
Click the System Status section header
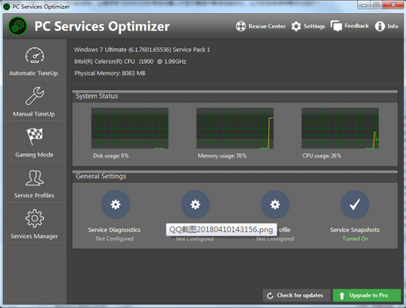235,96
